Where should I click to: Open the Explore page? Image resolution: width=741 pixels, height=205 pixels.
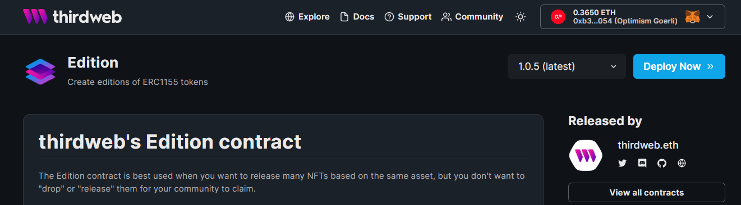[307, 17]
